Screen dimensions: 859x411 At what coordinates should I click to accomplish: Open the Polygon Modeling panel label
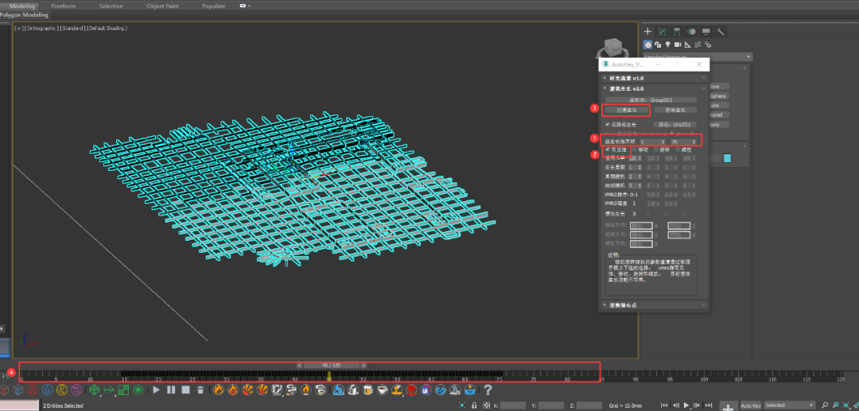coord(25,15)
